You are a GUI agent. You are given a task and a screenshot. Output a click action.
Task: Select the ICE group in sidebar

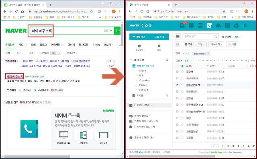[x=141, y=76]
